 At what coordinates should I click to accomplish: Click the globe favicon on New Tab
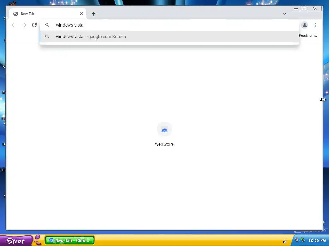(x=15, y=14)
